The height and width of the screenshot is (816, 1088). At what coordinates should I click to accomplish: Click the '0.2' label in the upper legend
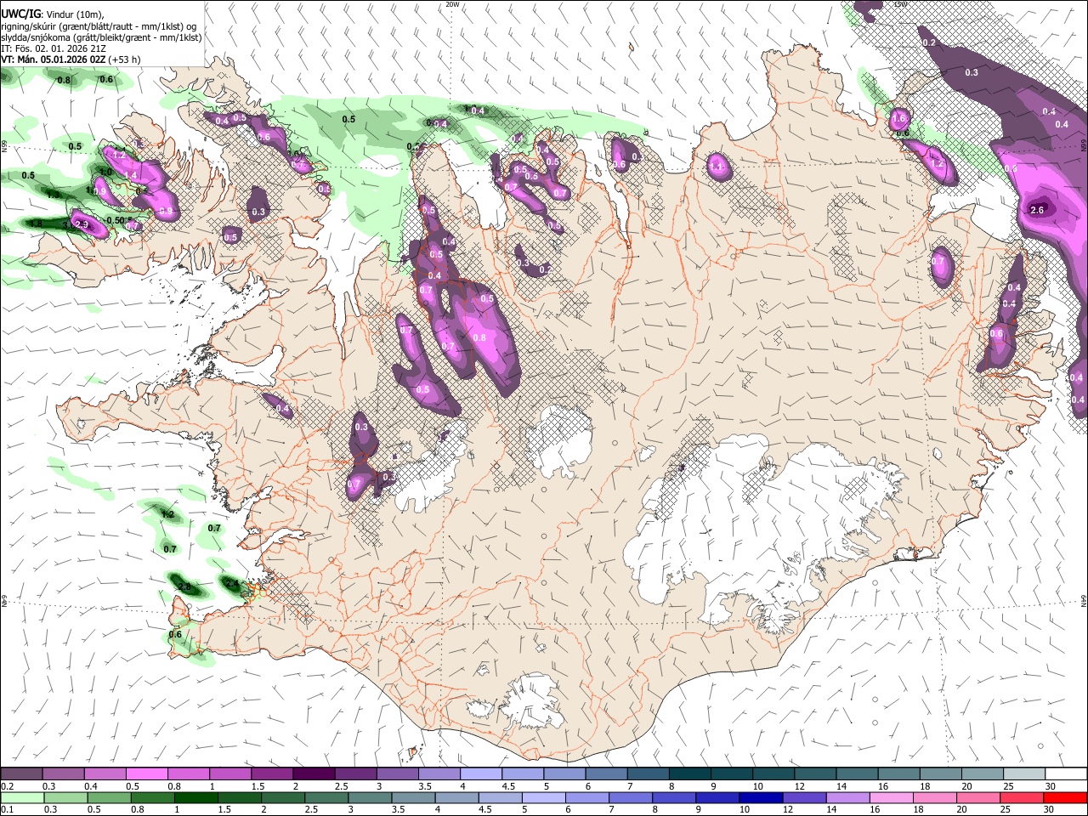[x=8, y=787]
